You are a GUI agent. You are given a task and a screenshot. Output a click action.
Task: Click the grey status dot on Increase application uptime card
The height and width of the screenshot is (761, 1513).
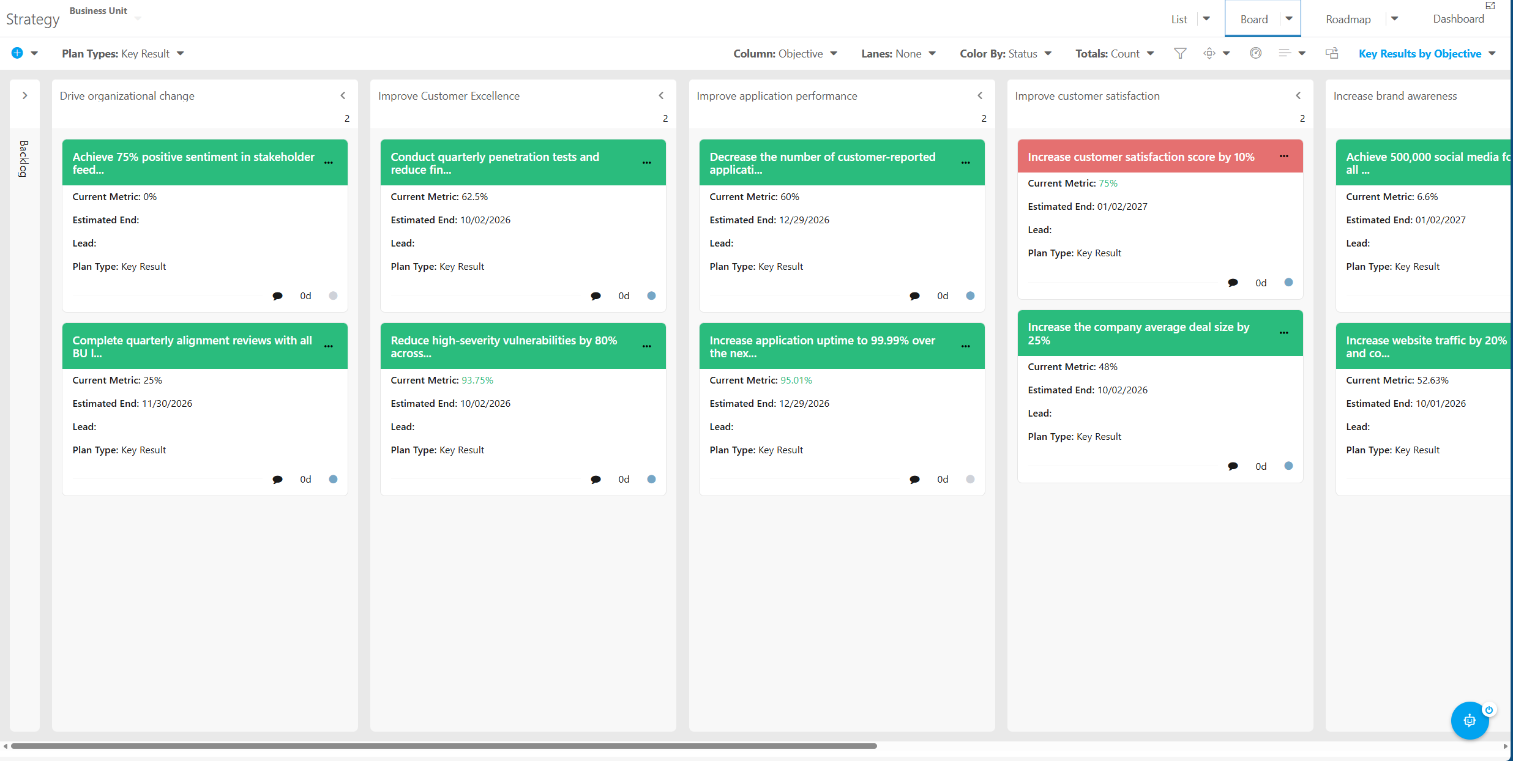point(970,480)
